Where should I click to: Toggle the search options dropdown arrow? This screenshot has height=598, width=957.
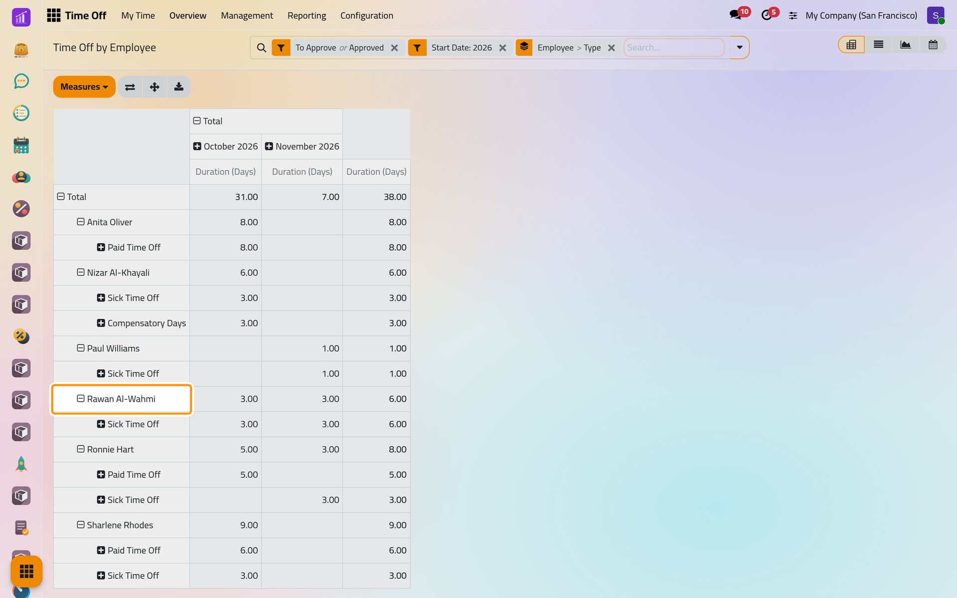[x=740, y=48]
